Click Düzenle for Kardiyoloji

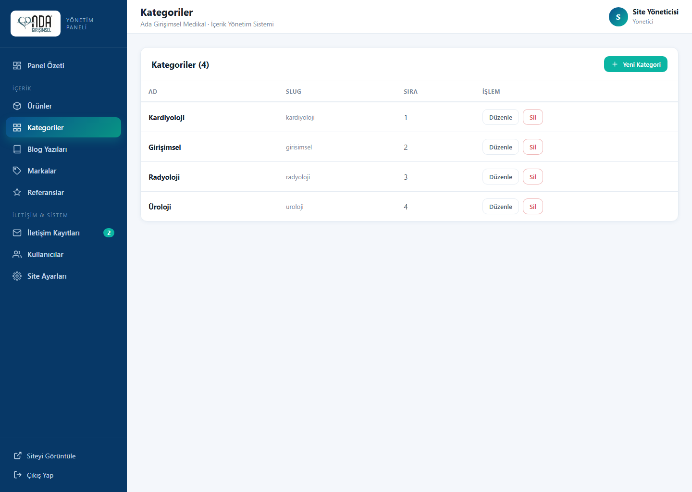pyautogui.click(x=500, y=117)
